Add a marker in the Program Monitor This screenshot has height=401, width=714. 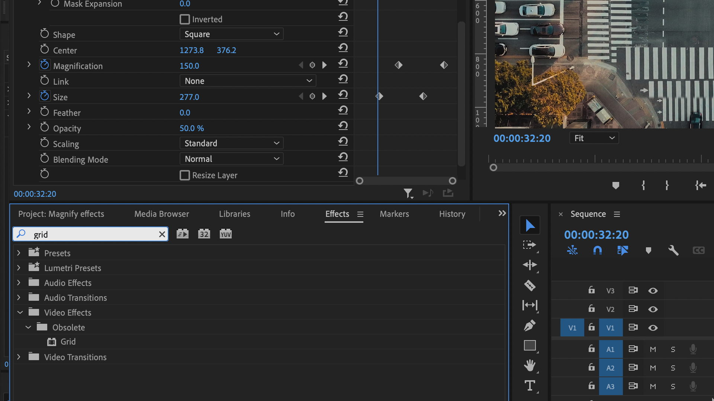[x=616, y=186]
